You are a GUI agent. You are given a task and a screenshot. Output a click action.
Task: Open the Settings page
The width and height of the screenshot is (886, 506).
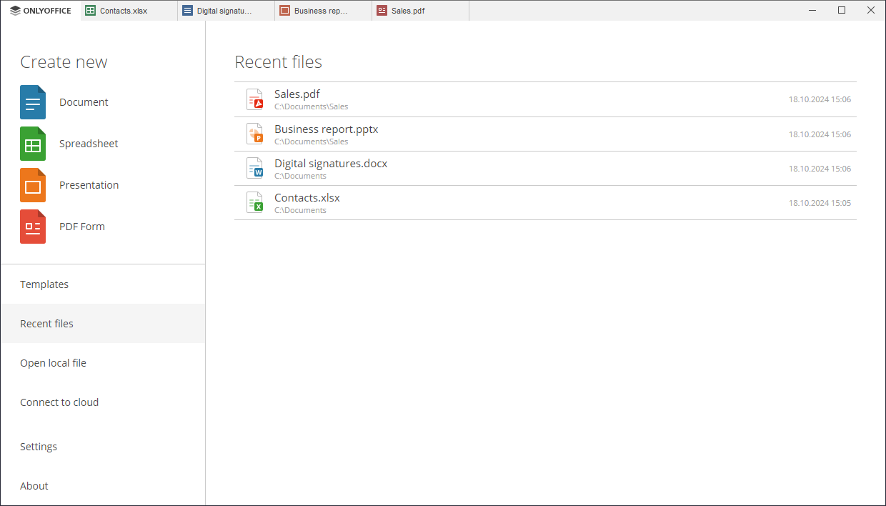coord(39,447)
